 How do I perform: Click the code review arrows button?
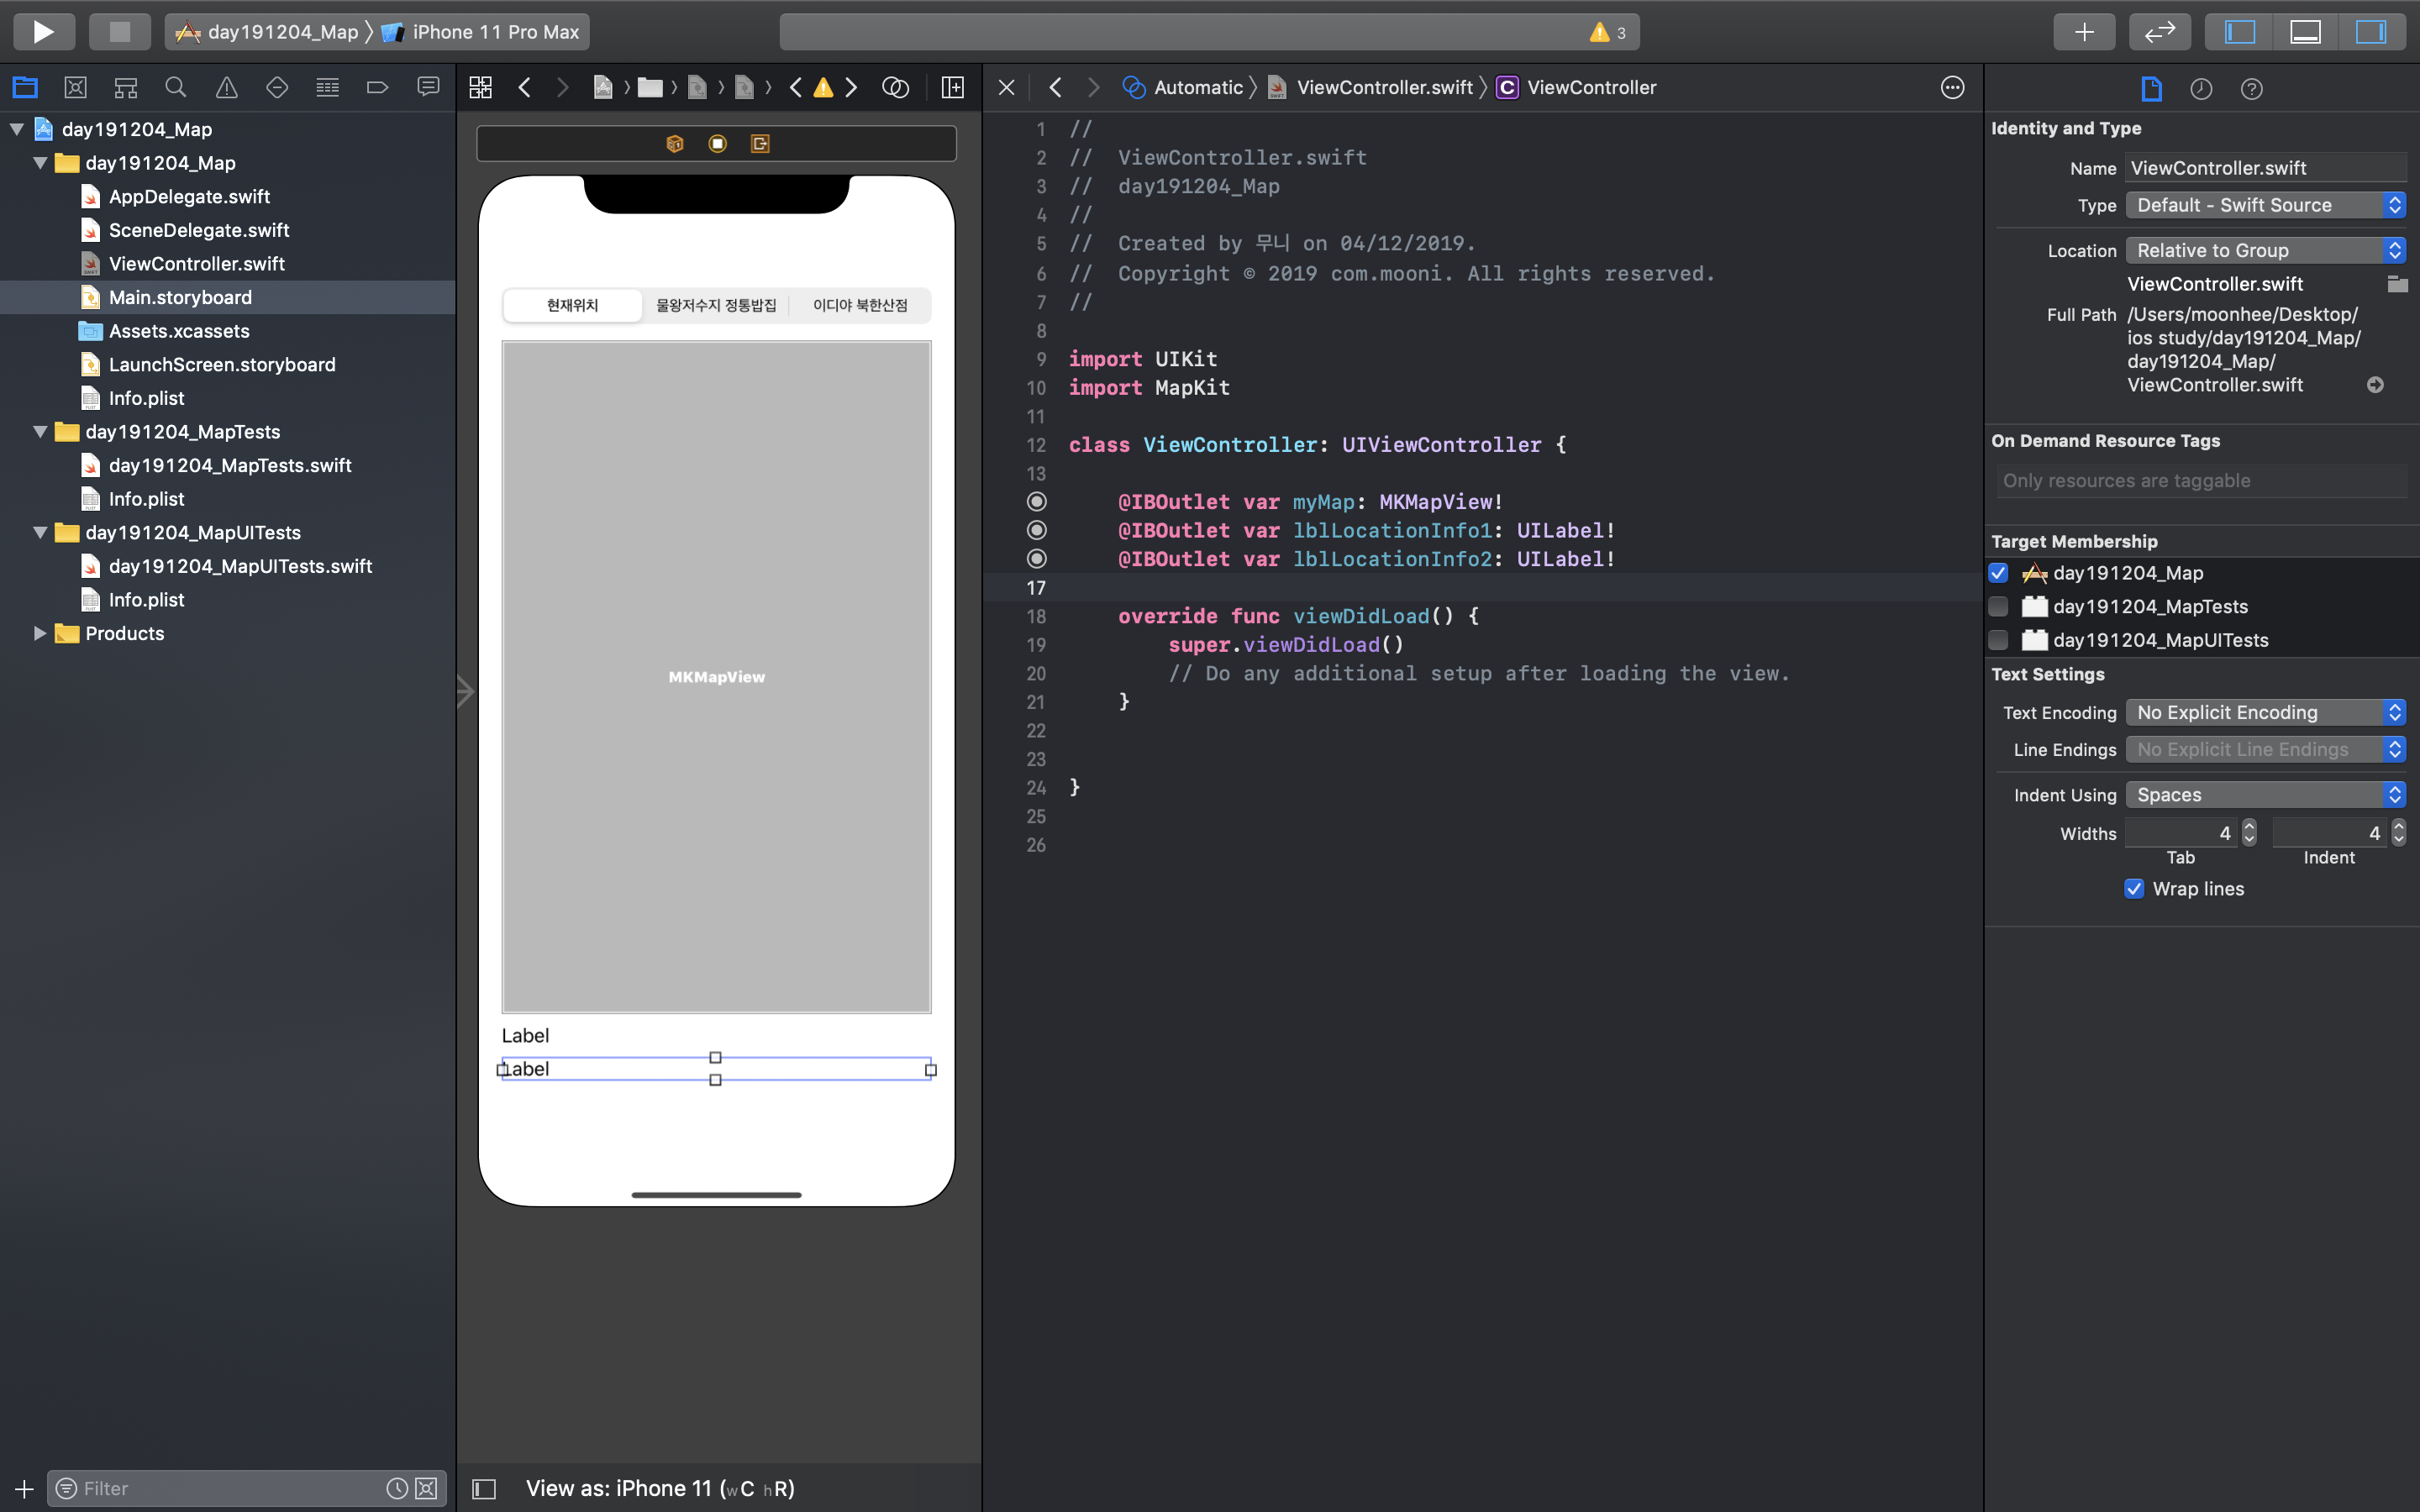[x=2160, y=32]
